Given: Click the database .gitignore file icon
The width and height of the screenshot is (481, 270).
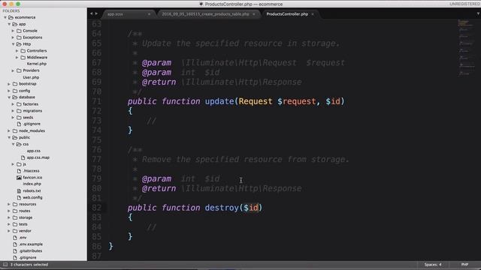Looking at the screenshot, I should click(19, 124).
